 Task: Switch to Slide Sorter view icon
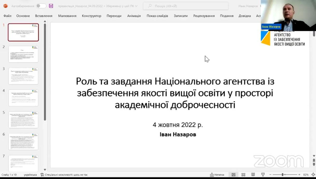(x=243, y=175)
